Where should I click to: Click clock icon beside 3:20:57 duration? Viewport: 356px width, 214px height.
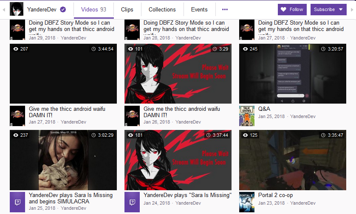pyautogui.click(x=323, y=49)
